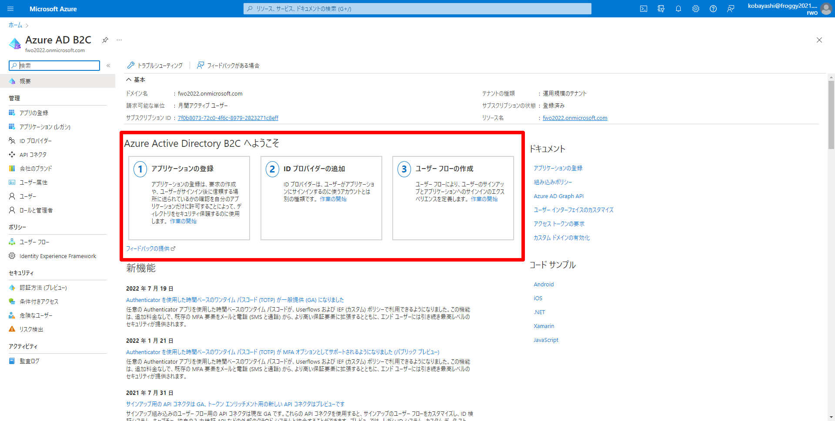Open Xamarin code sample link

click(x=544, y=326)
